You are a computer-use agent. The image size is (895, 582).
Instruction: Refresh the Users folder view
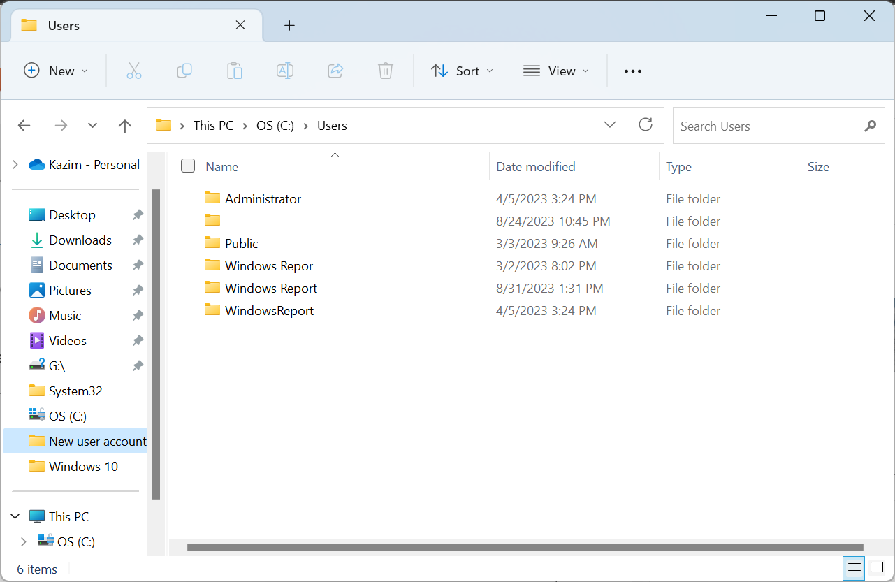click(x=646, y=125)
